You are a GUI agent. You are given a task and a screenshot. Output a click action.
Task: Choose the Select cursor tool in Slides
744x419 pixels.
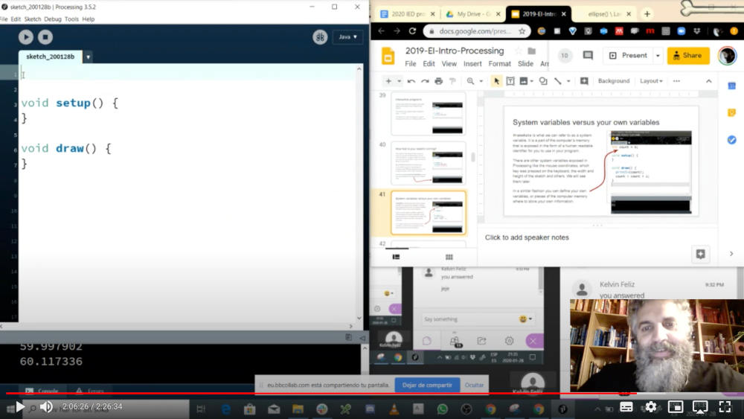point(496,81)
